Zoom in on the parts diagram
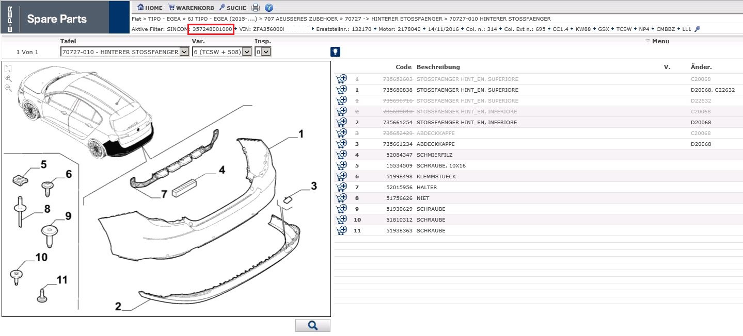This screenshot has width=743, height=336. (x=8, y=78)
